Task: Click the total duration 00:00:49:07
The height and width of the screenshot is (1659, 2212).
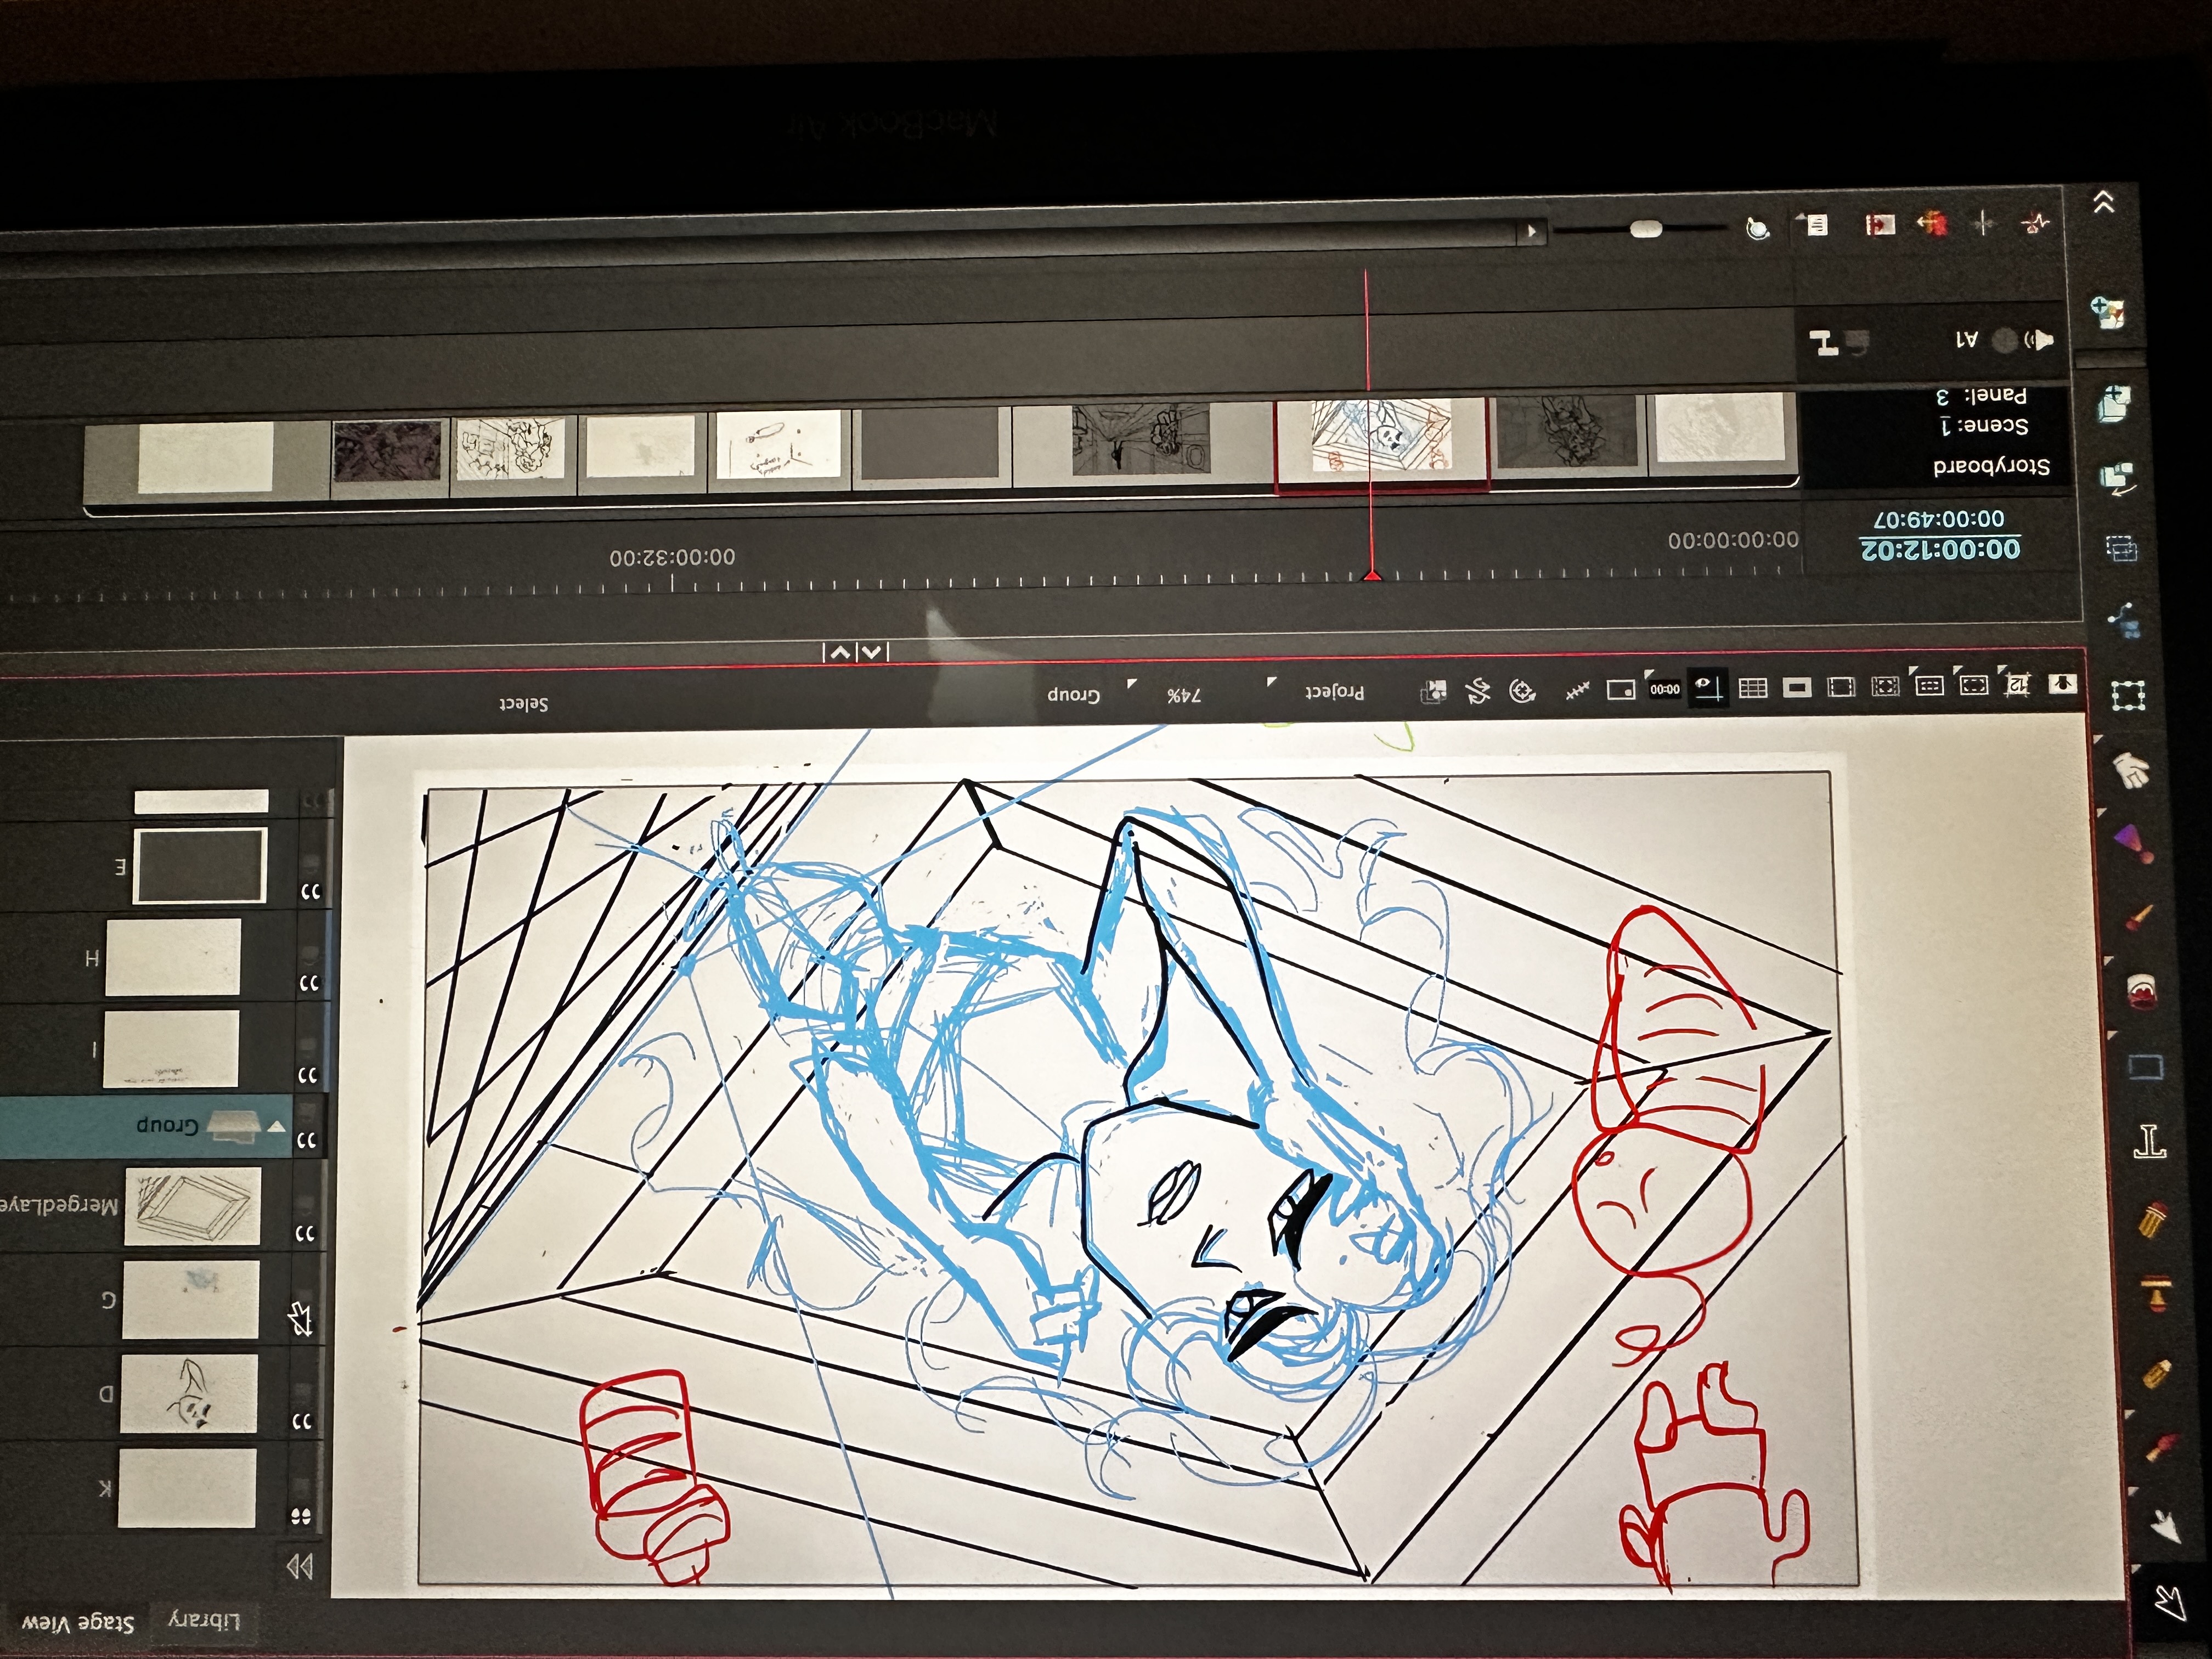Action: [1938, 519]
